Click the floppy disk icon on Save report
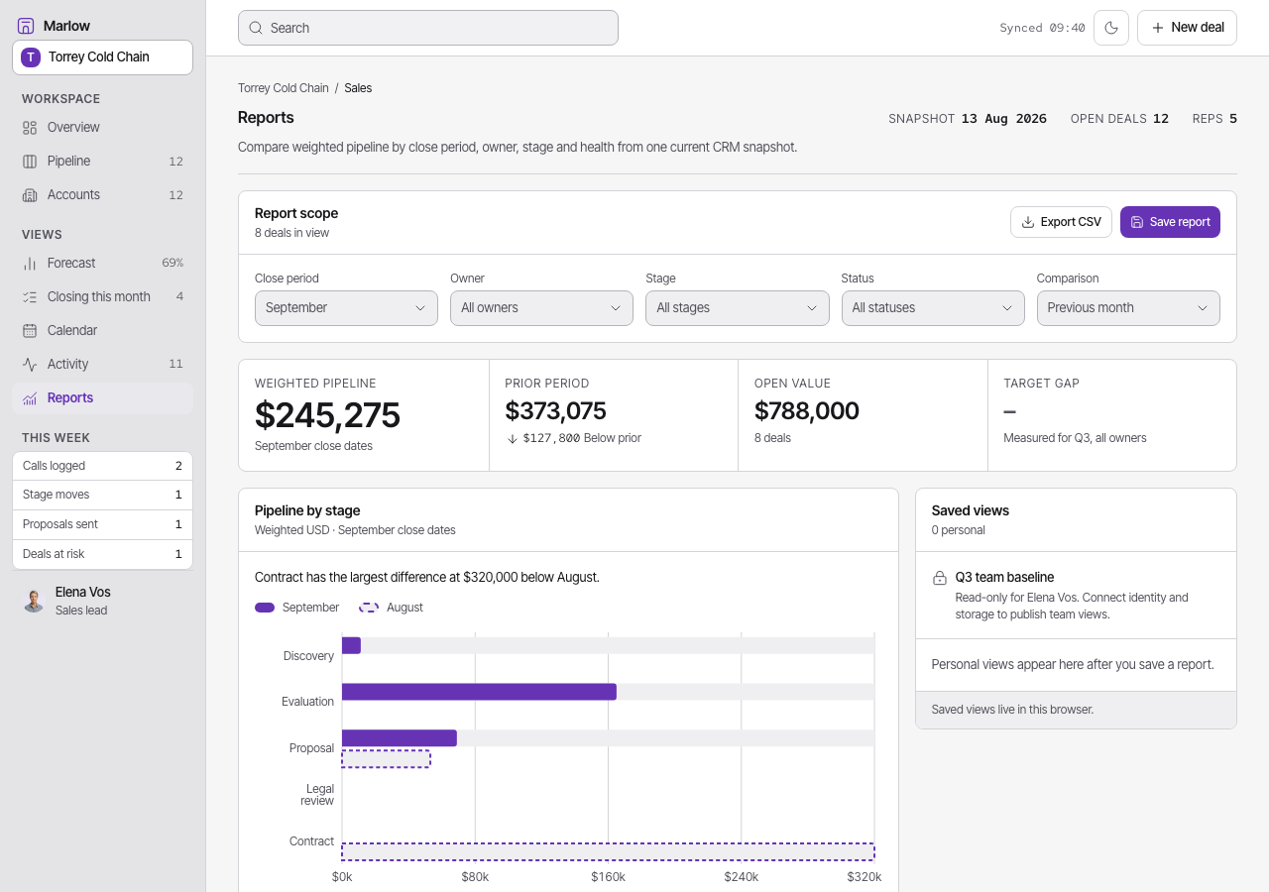Image resolution: width=1269 pixels, height=892 pixels. point(1137,222)
